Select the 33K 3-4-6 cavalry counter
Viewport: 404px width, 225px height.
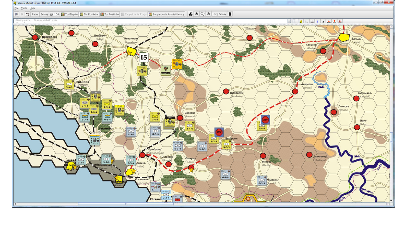190,126
